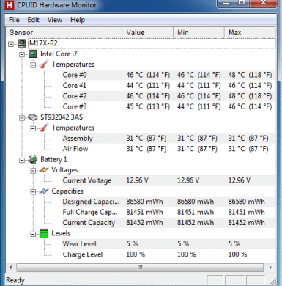Select the Full Charge Cap... row

(x=168, y=212)
